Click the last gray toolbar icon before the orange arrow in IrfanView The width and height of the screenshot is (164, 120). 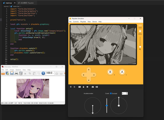[61, 73]
